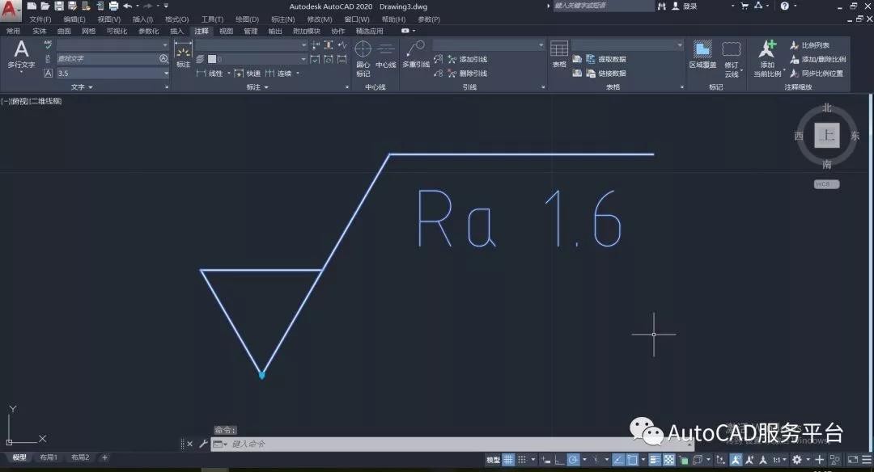Image resolution: width=874 pixels, height=472 pixels.
Task: Toggle lineweight display in status bar
Action: (x=655, y=459)
